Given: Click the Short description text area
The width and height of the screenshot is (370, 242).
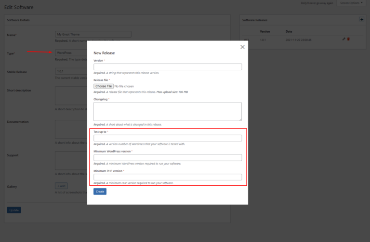Looking at the screenshot, I should (x=71, y=95).
